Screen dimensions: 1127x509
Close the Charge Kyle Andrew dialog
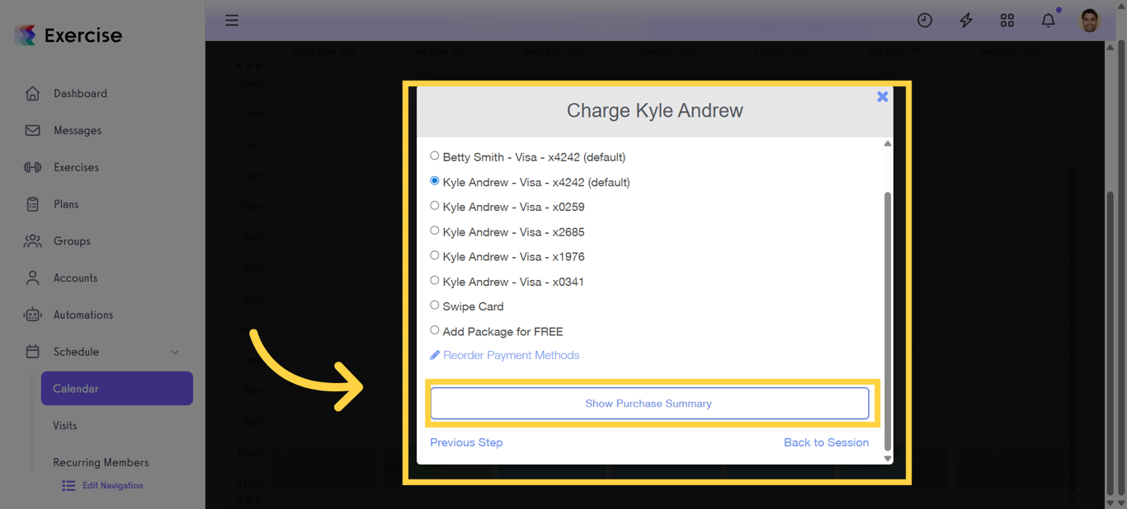click(882, 96)
